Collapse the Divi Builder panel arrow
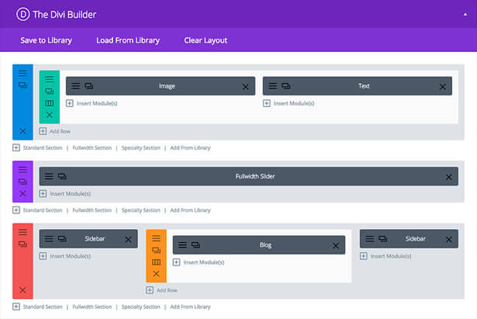 465,14
